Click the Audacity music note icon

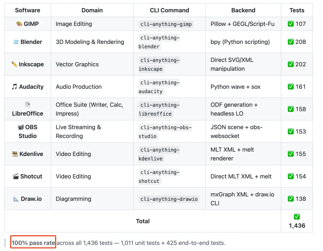click(14, 87)
